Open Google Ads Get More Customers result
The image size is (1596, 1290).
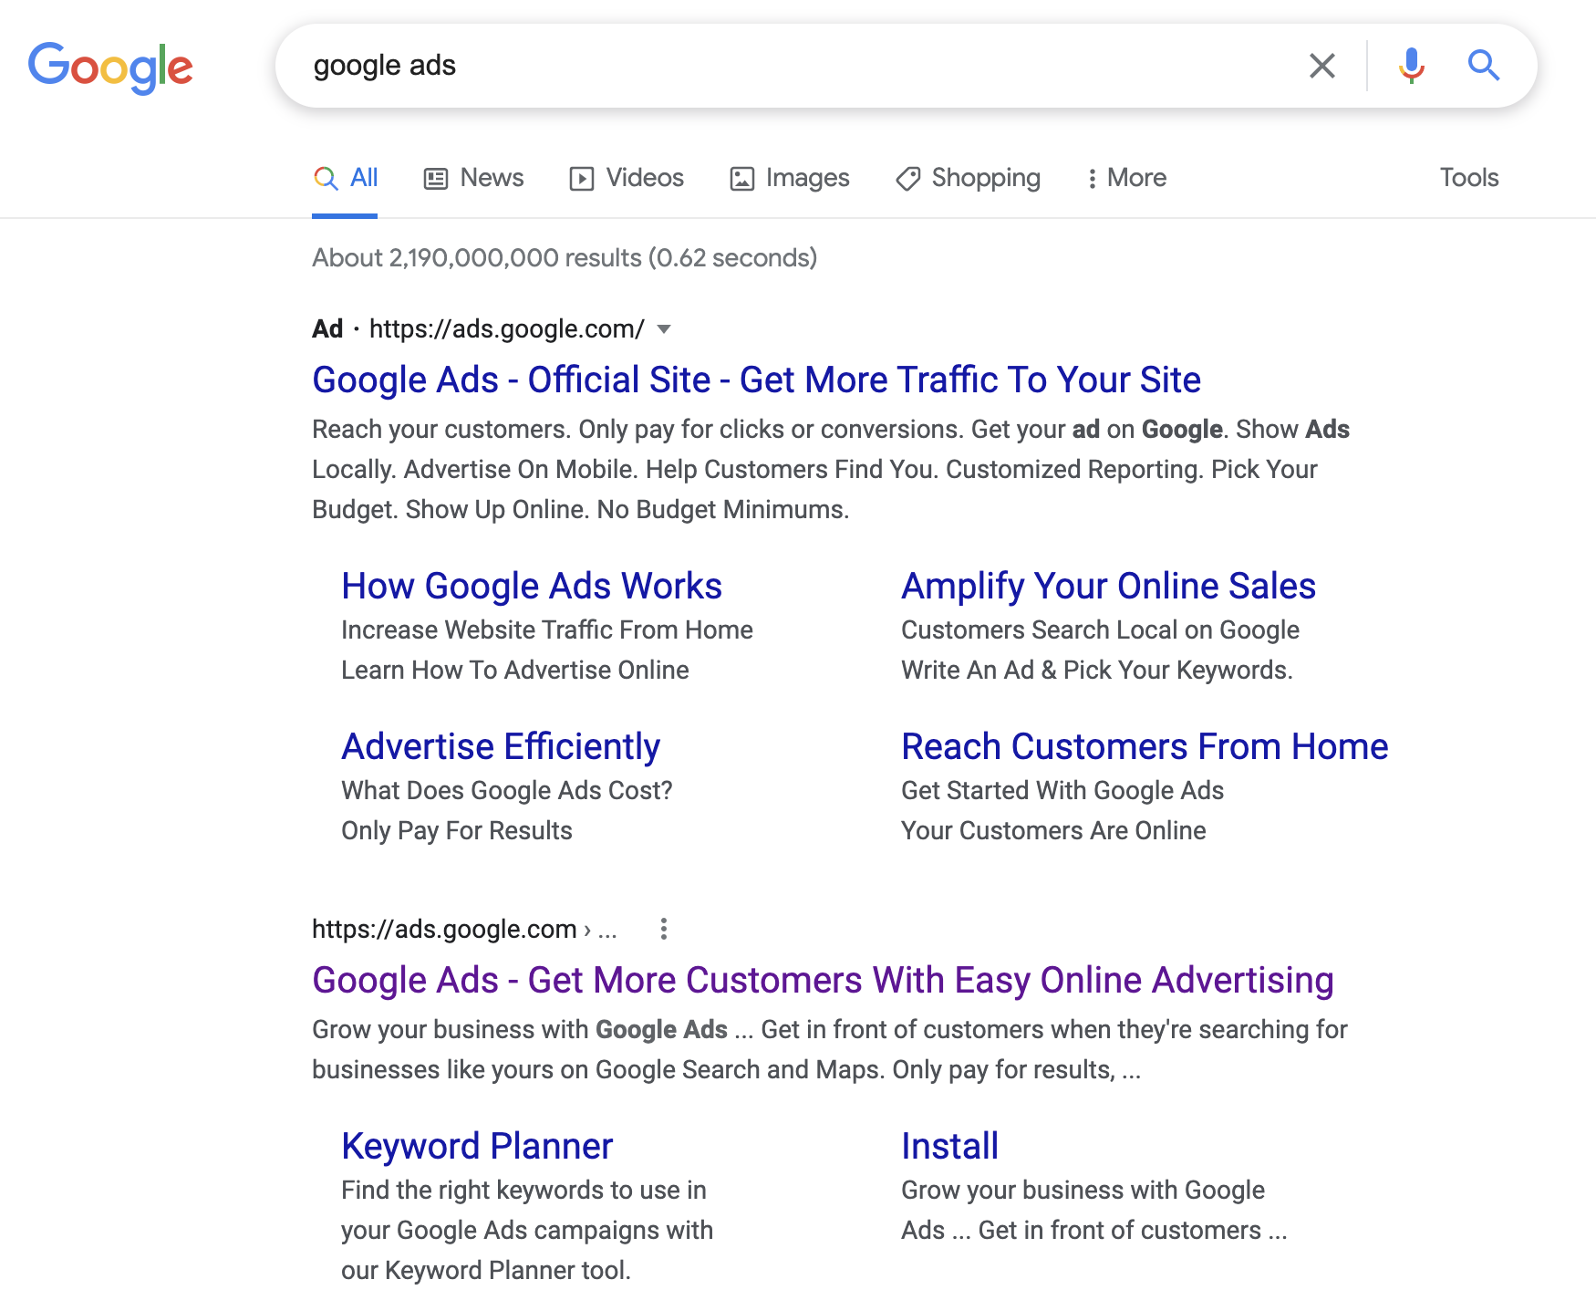coord(823,980)
